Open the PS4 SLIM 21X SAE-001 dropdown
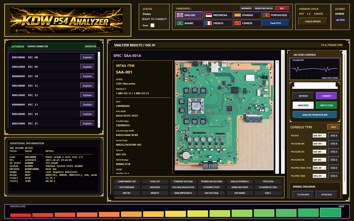Screen dimensions: 354x221 (319, 152)
